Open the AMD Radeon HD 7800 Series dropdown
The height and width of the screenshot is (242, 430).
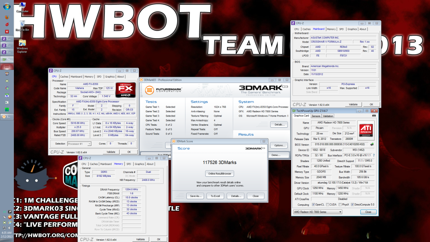point(317,212)
